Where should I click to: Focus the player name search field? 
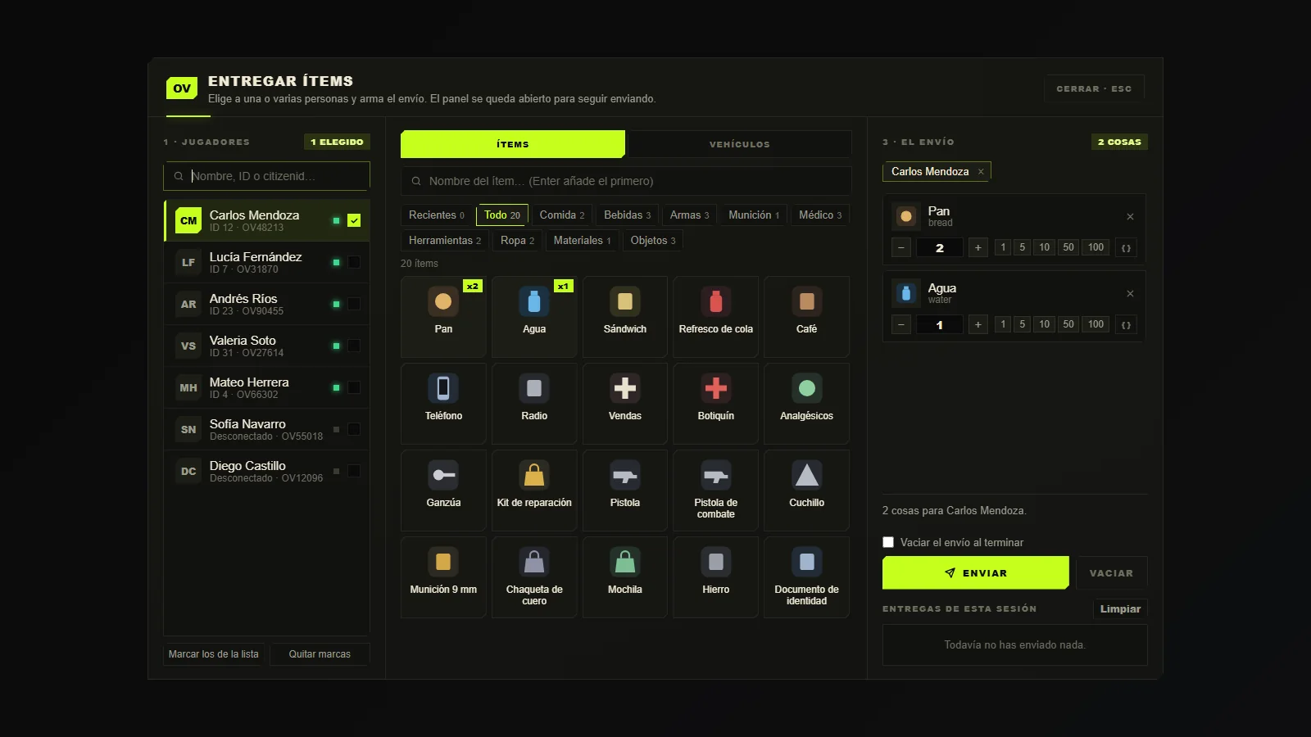click(267, 176)
